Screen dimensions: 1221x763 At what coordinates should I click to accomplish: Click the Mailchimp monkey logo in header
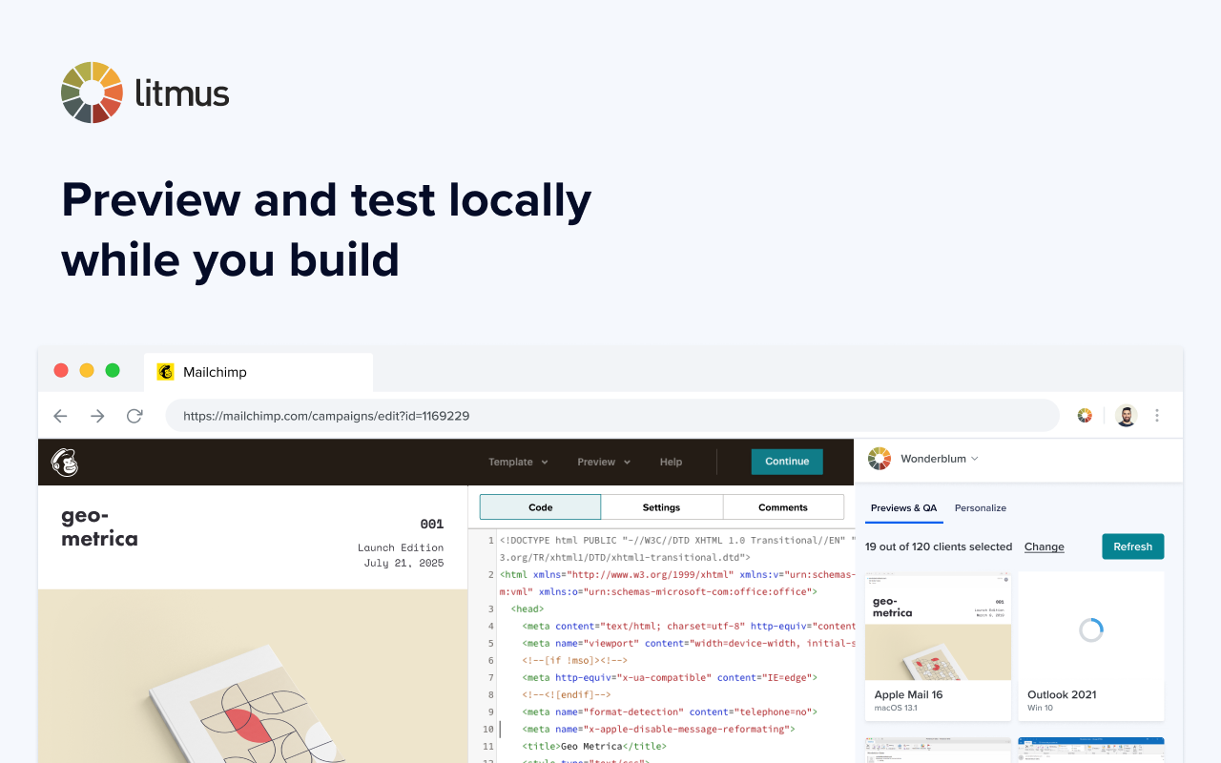pos(65,462)
